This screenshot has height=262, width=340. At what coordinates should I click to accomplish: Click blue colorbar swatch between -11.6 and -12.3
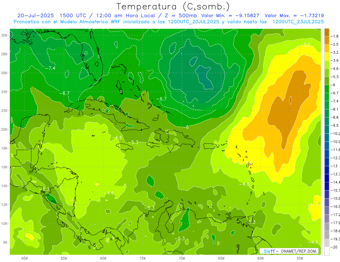click(327, 153)
